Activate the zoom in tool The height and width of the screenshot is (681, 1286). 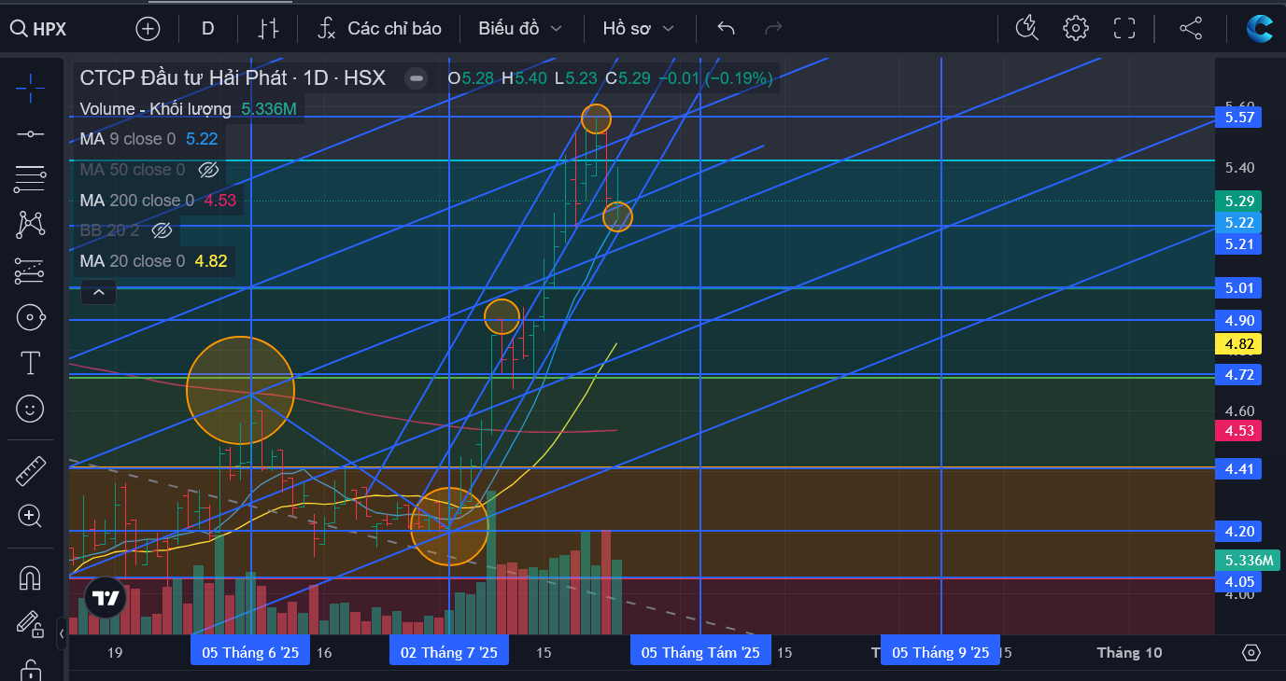click(x=30, y=516)
